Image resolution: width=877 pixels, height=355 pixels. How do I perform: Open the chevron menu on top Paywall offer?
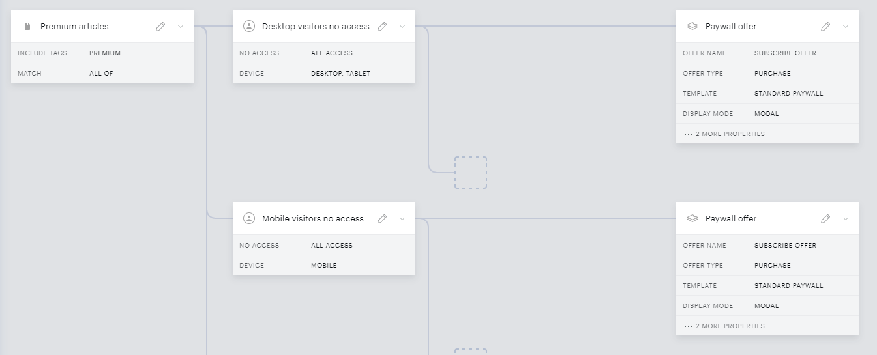click(x=846, y=27)
